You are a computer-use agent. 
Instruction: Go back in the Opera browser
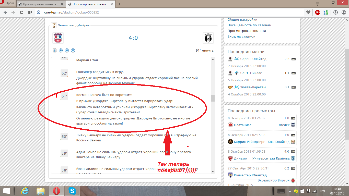(x=5, y=12)
